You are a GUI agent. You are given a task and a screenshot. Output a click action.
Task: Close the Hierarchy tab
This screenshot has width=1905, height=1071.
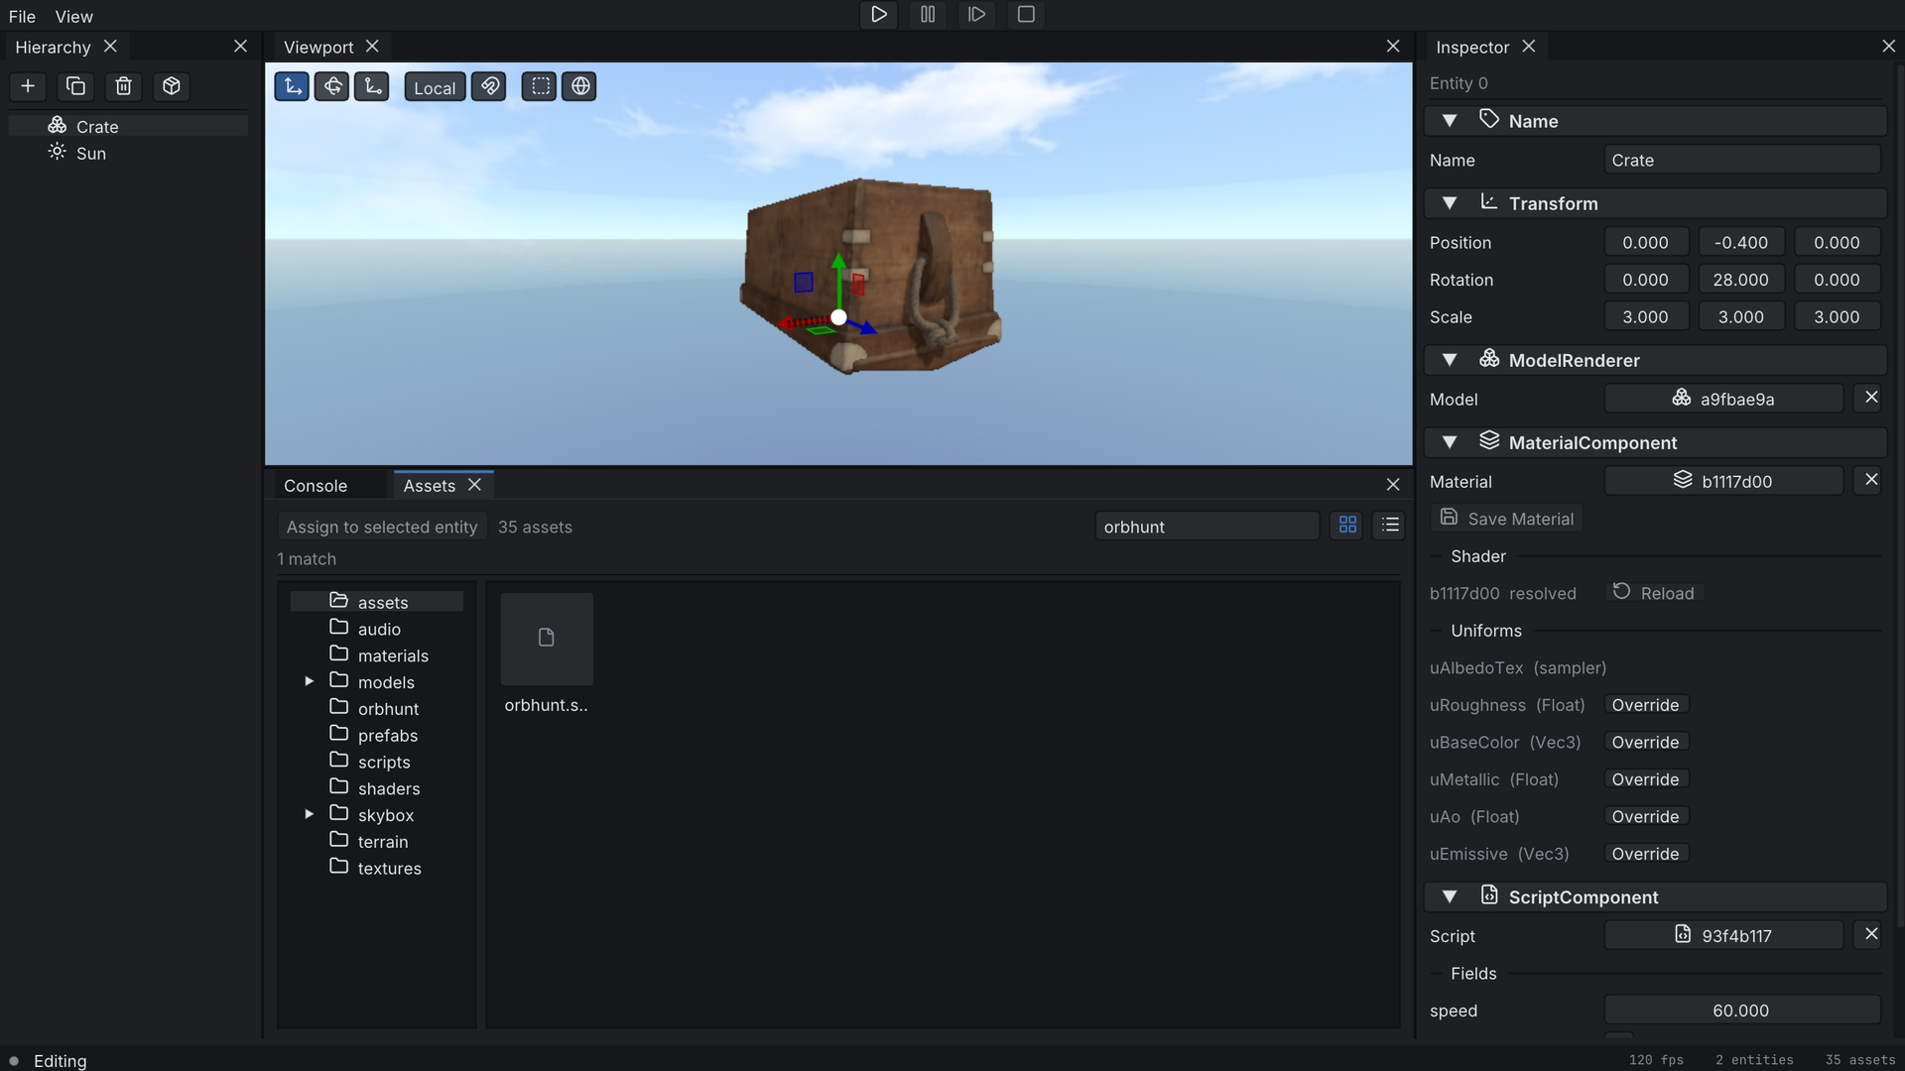110,47
